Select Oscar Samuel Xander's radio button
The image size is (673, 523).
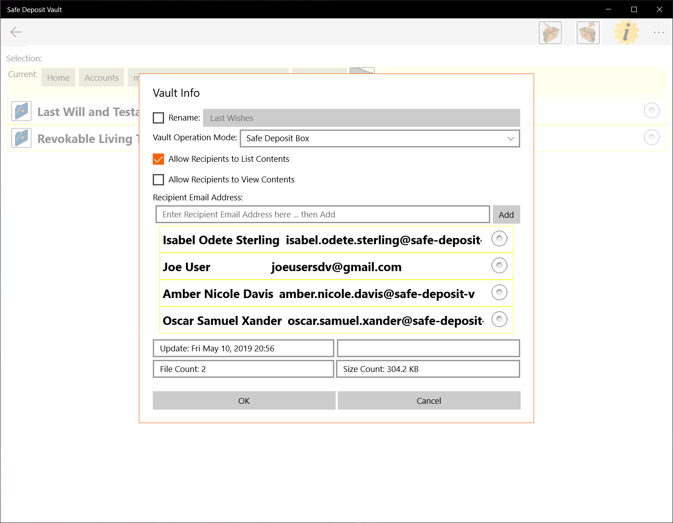(499, 319)
